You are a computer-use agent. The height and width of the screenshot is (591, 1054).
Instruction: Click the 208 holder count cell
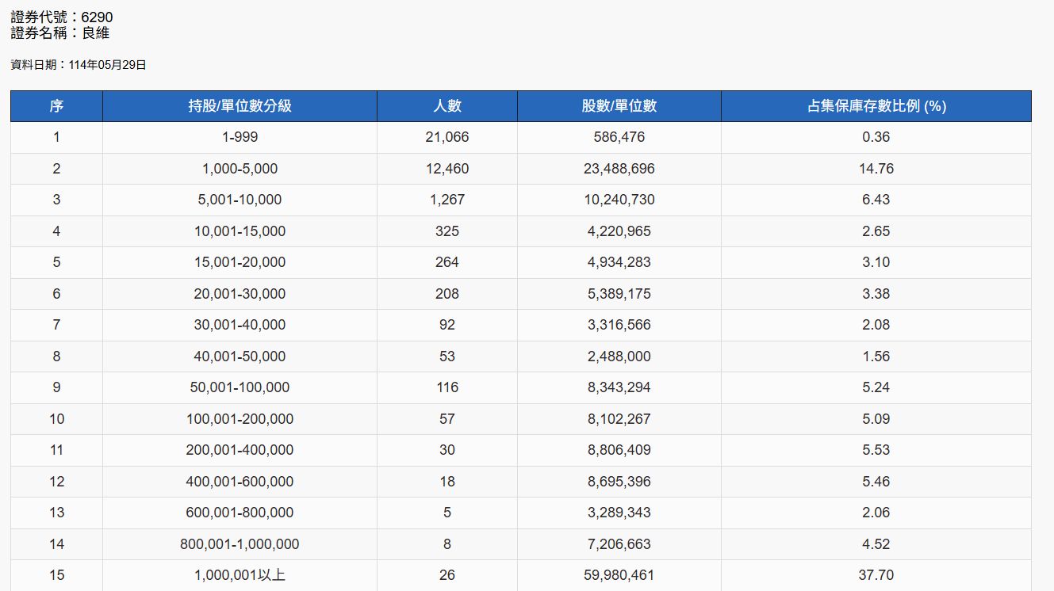pyautogui.click(x=447, y=294)
